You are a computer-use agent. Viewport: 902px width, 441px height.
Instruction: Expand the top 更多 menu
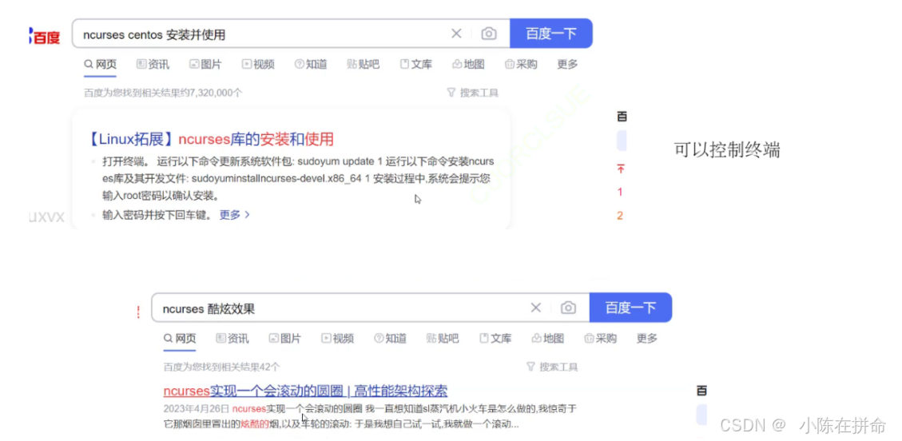tap(567, 65)
